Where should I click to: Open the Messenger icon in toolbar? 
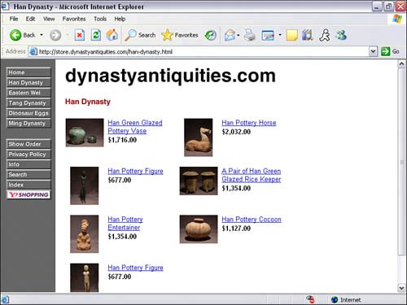click(x=341, y=35)
